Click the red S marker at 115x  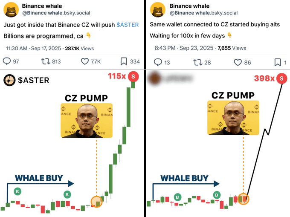pyautogui.click(x=133, y=76)
